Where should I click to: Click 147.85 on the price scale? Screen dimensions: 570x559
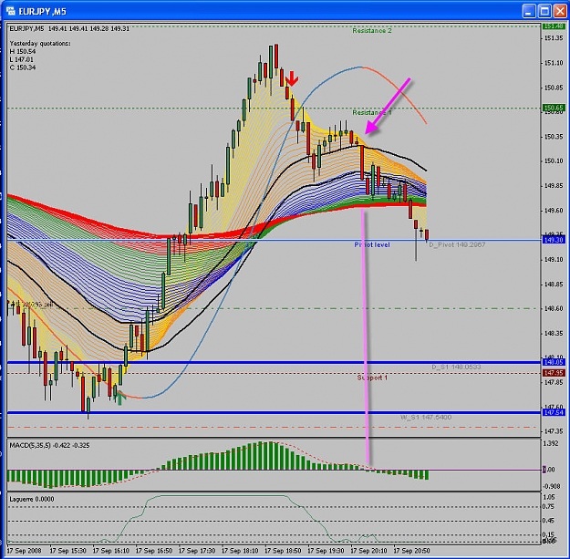(x=554, y=382)
